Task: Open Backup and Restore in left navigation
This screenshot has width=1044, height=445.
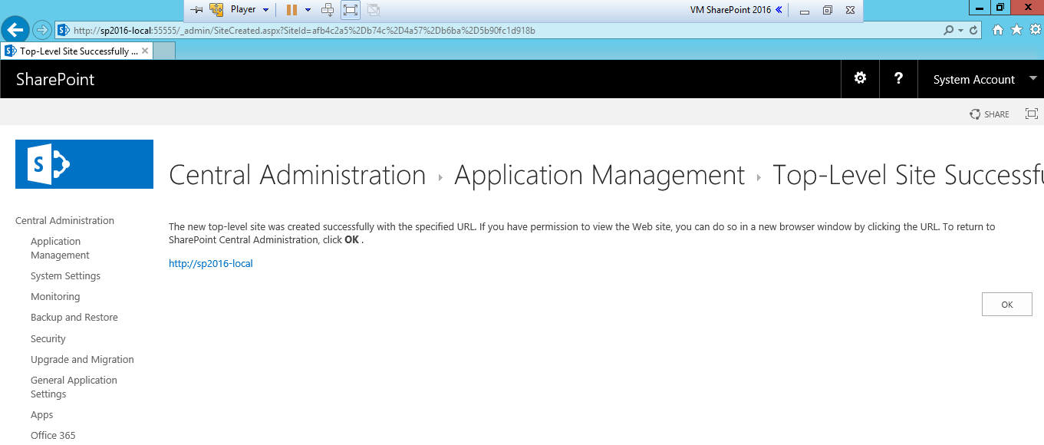Action: 74,317
